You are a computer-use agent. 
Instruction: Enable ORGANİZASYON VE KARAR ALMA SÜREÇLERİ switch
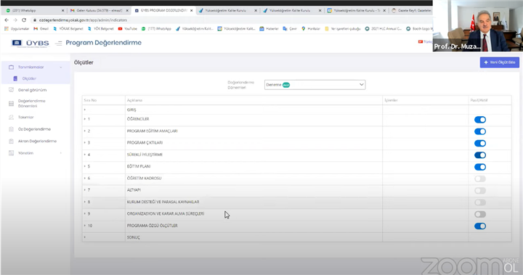(480, 214)
